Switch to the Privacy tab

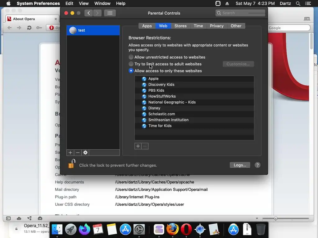coord(216,26)
